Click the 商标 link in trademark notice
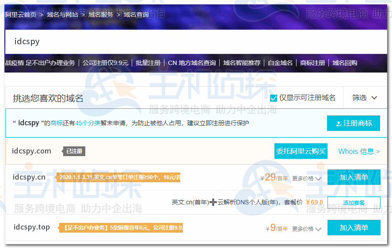 [57, 123]
